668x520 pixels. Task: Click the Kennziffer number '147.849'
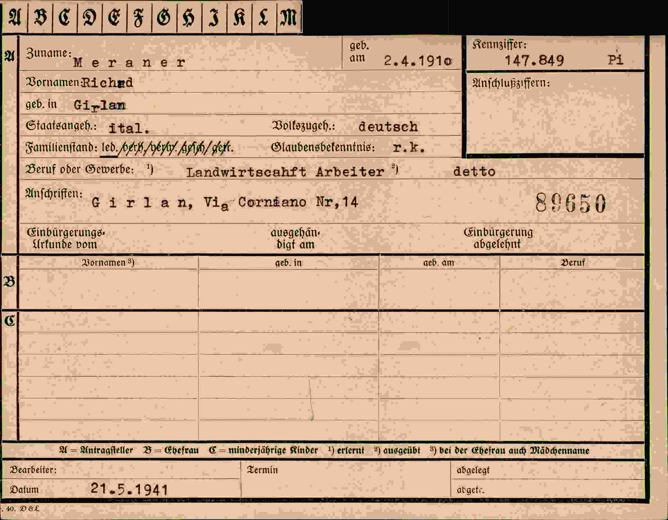coord(534,60)
